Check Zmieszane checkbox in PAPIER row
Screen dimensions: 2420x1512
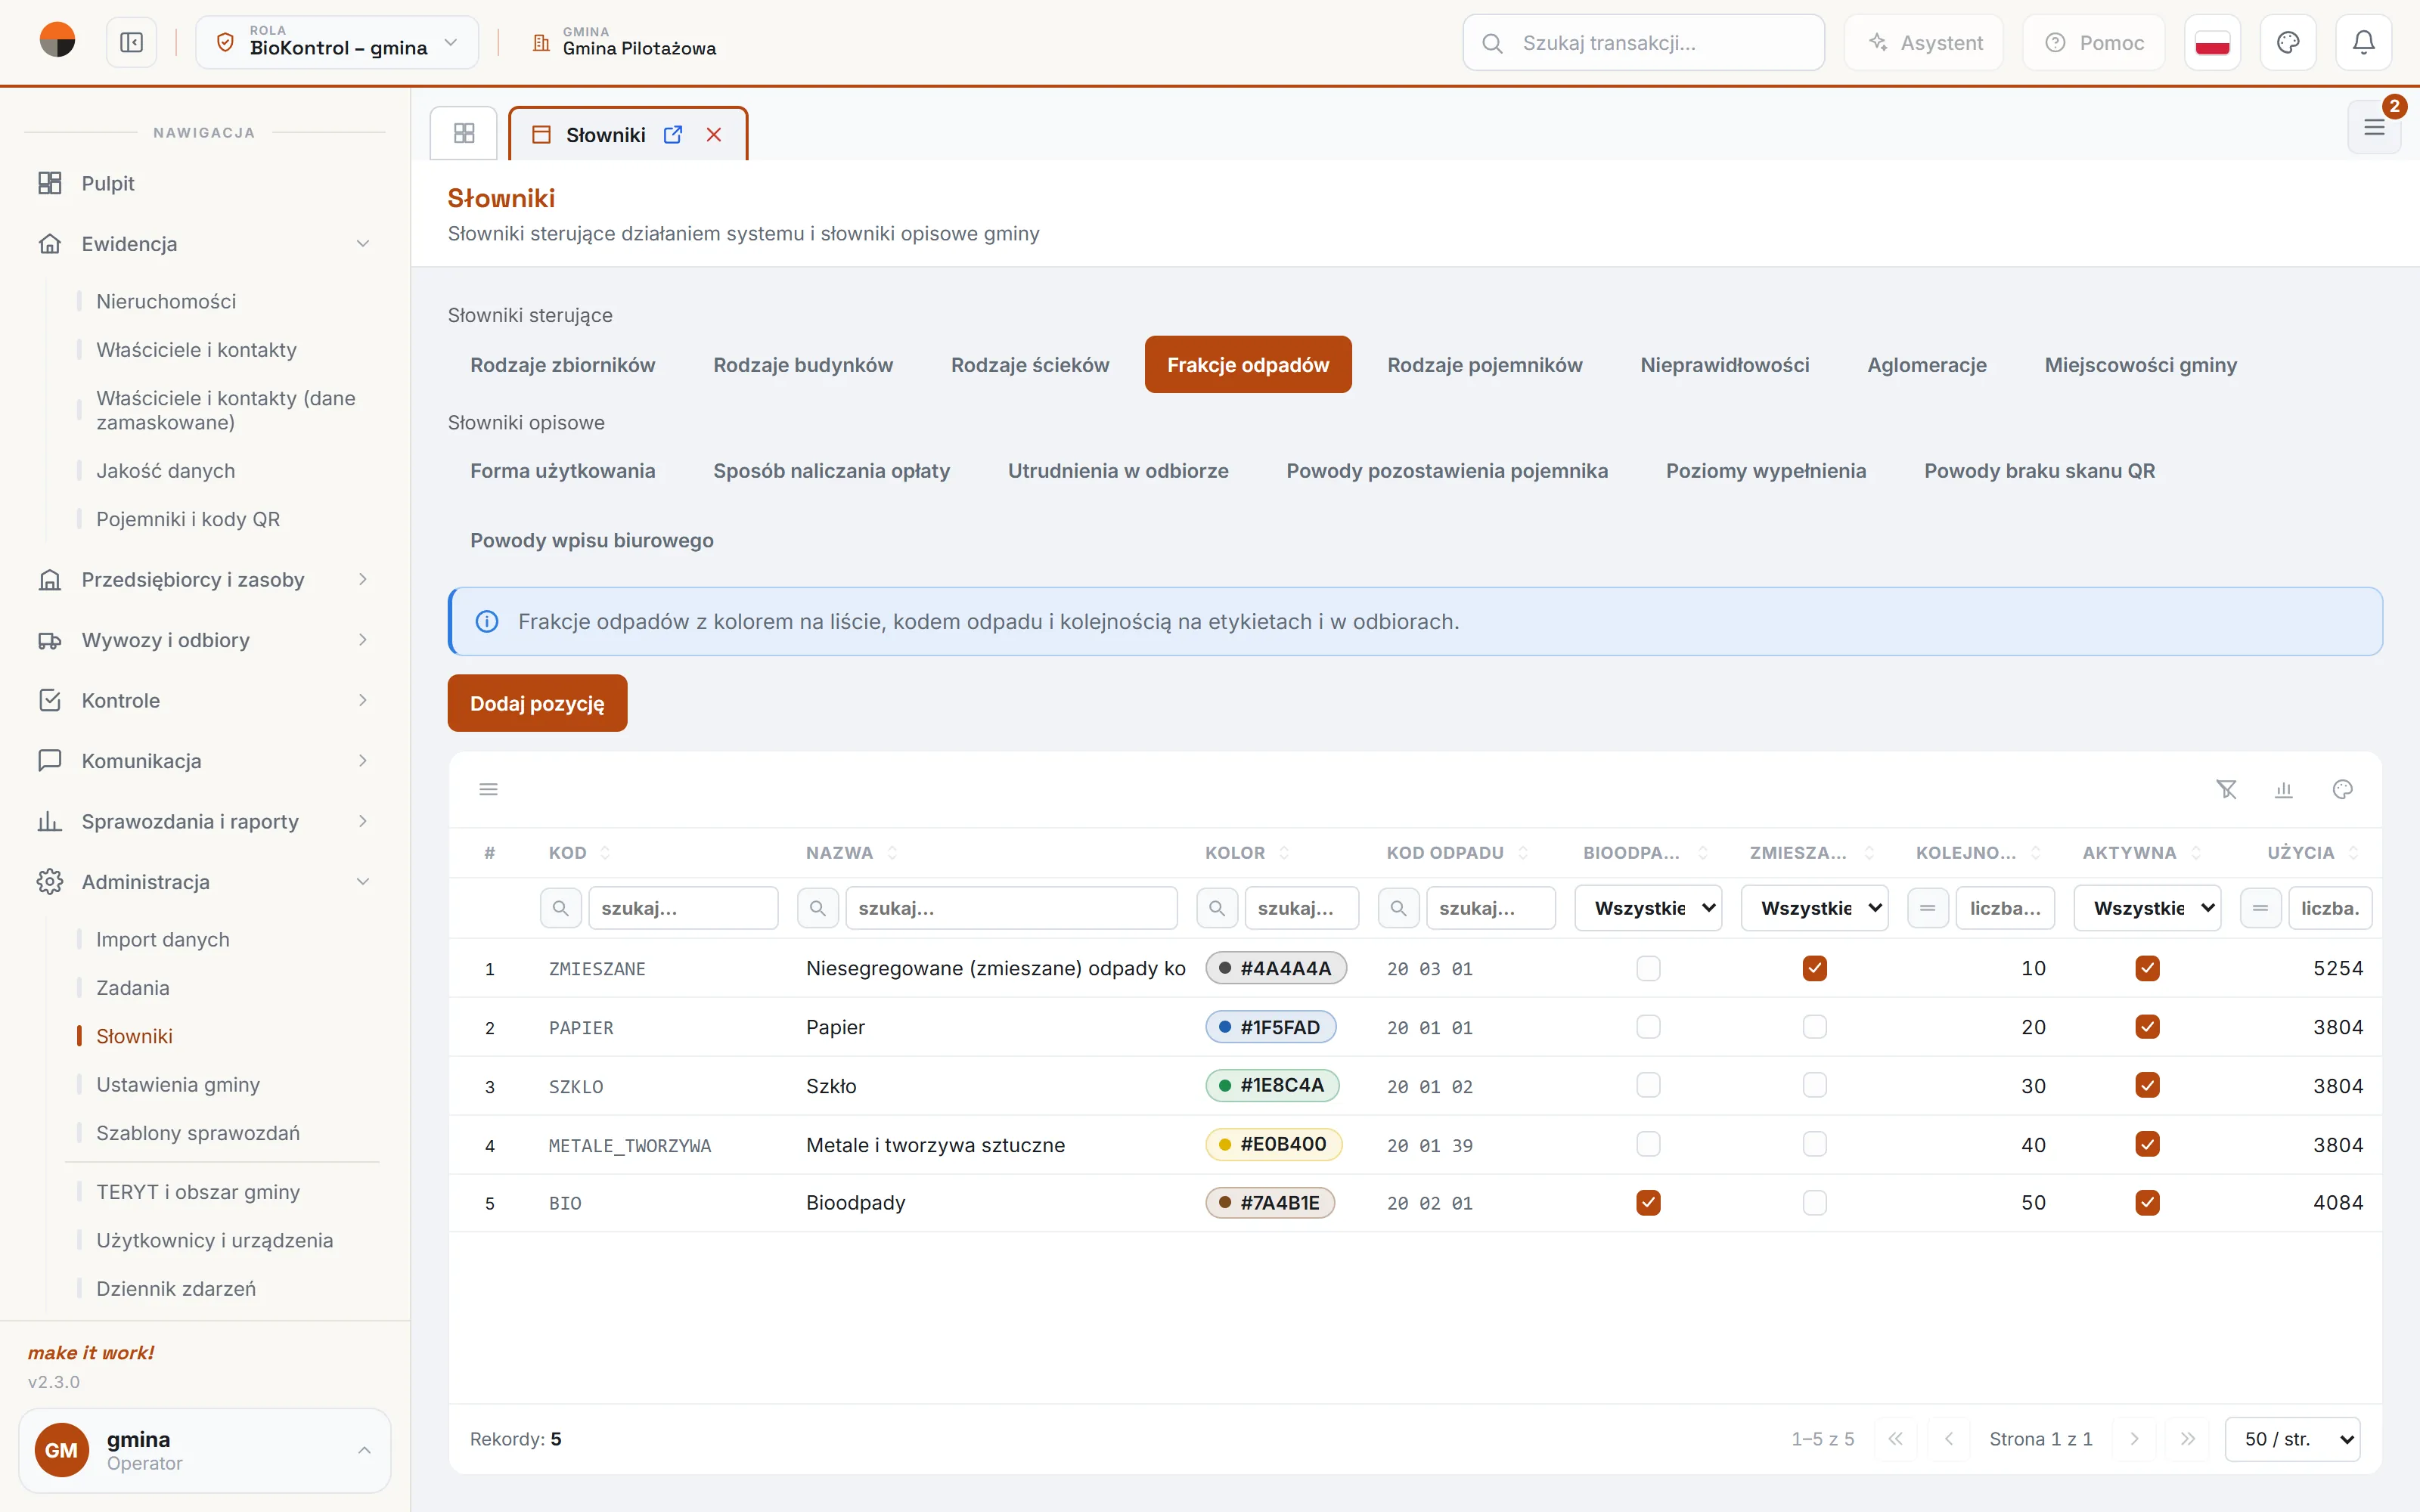point(1815,1027)
